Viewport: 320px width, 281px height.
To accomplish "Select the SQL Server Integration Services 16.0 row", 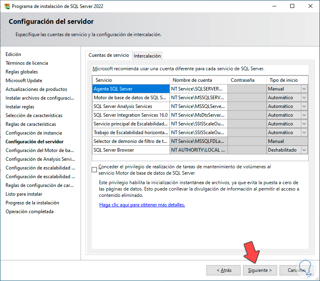I will (x=131, y=115).
